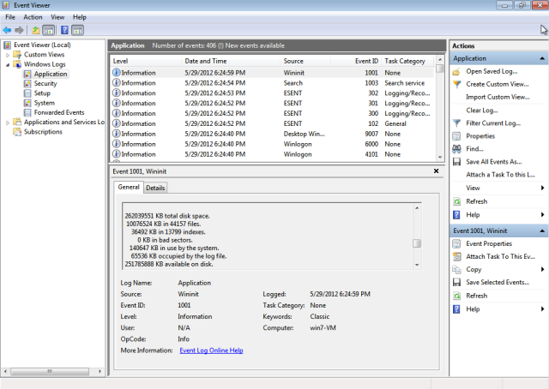
Task: Click Attach a Task To this Log action
Action: (500, 175)
